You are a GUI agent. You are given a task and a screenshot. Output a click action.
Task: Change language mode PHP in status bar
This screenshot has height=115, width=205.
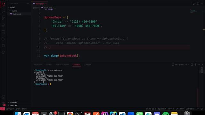click(x=182, y=109)
